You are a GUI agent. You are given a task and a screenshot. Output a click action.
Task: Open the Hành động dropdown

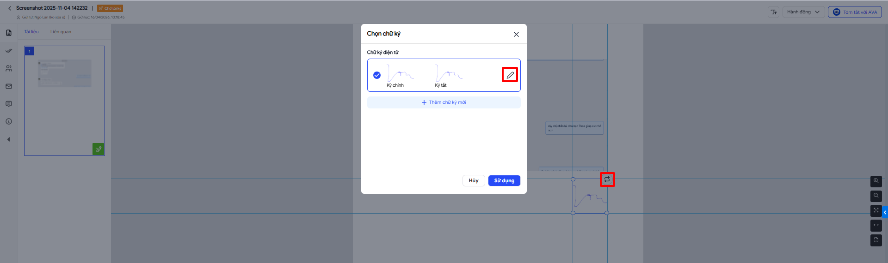tap(803, 12)
